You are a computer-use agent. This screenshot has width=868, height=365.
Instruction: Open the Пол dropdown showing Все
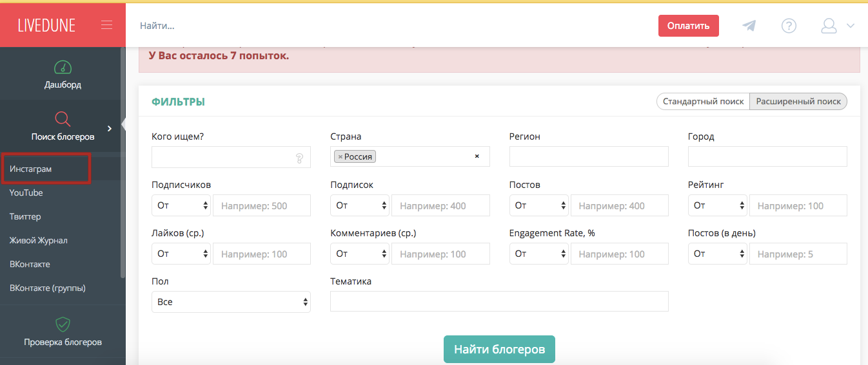[x=231, y=302]
